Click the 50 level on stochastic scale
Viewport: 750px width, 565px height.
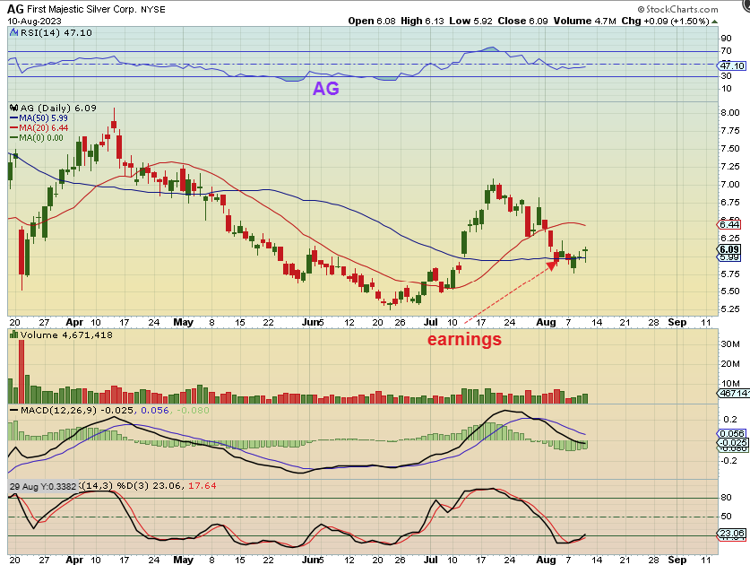[x=726, y=517]
